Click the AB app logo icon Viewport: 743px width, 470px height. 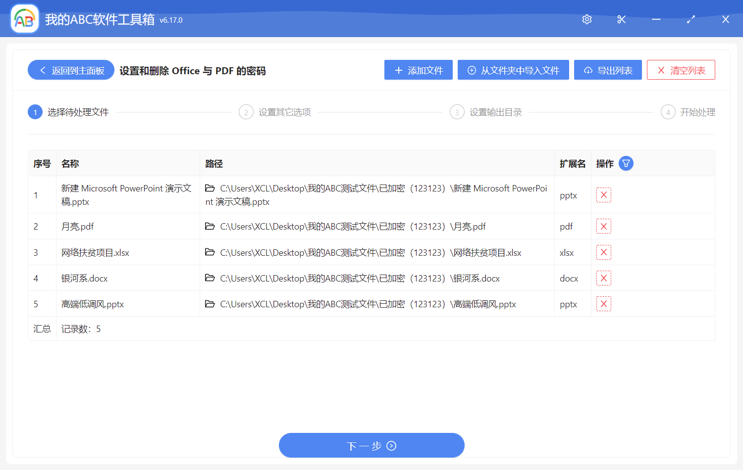[x=24, y=18]
